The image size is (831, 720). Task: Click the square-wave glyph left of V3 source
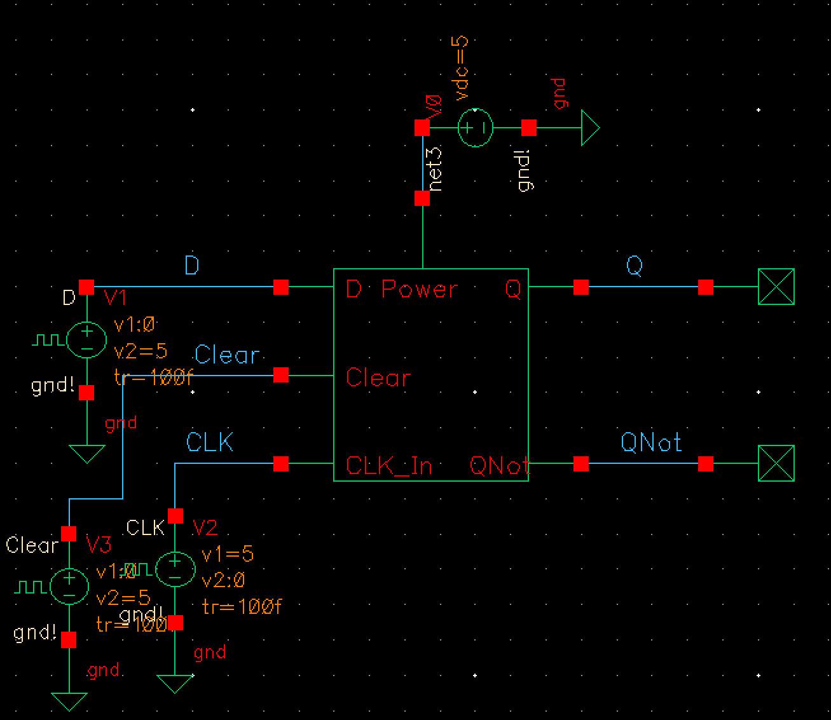[32, 587]
